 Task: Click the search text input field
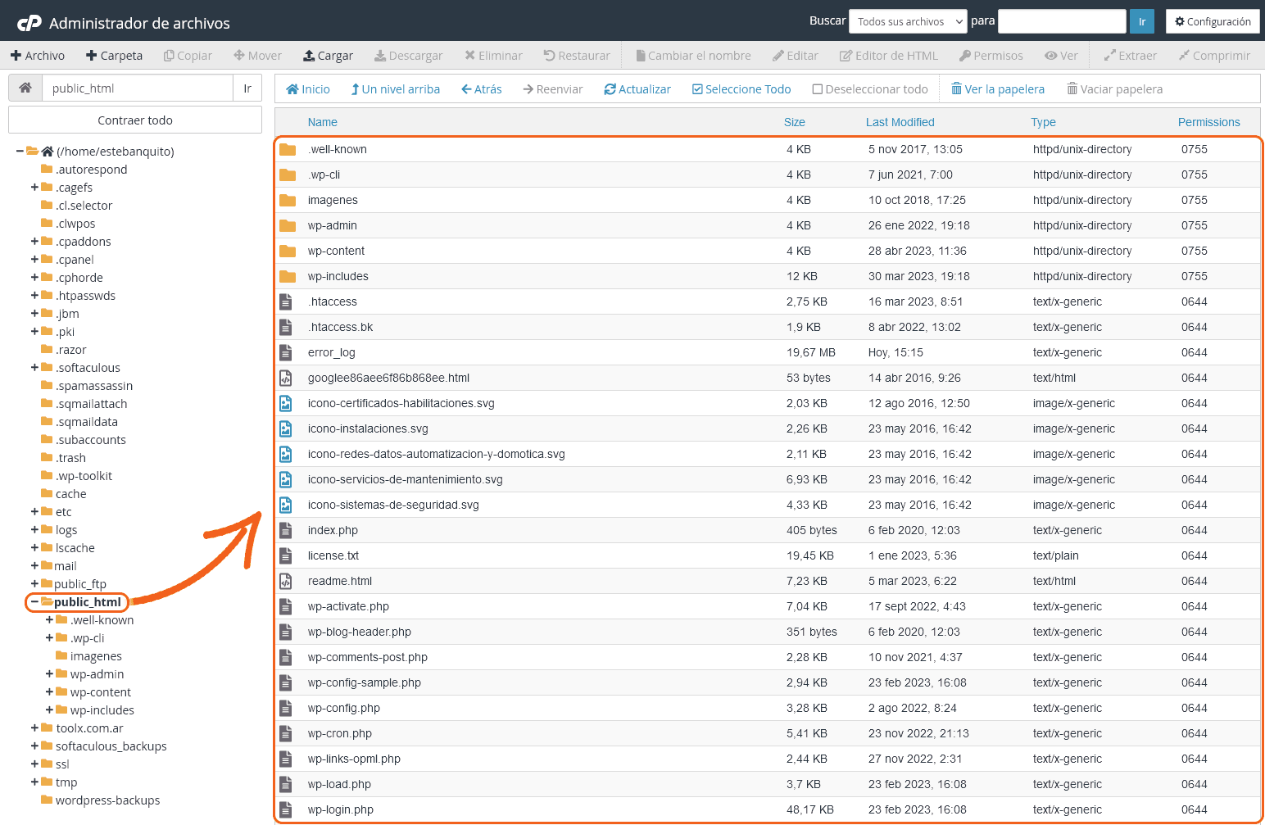coord(1062,21)
